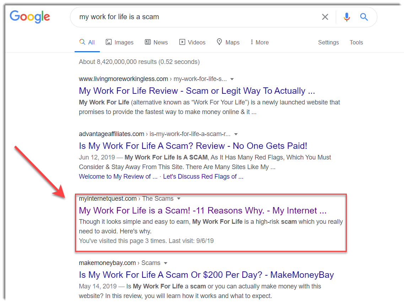Screen dimensions: 404x303
Task: Open "Is My Work For Life A Scam? Review" result
Action: 193,146
